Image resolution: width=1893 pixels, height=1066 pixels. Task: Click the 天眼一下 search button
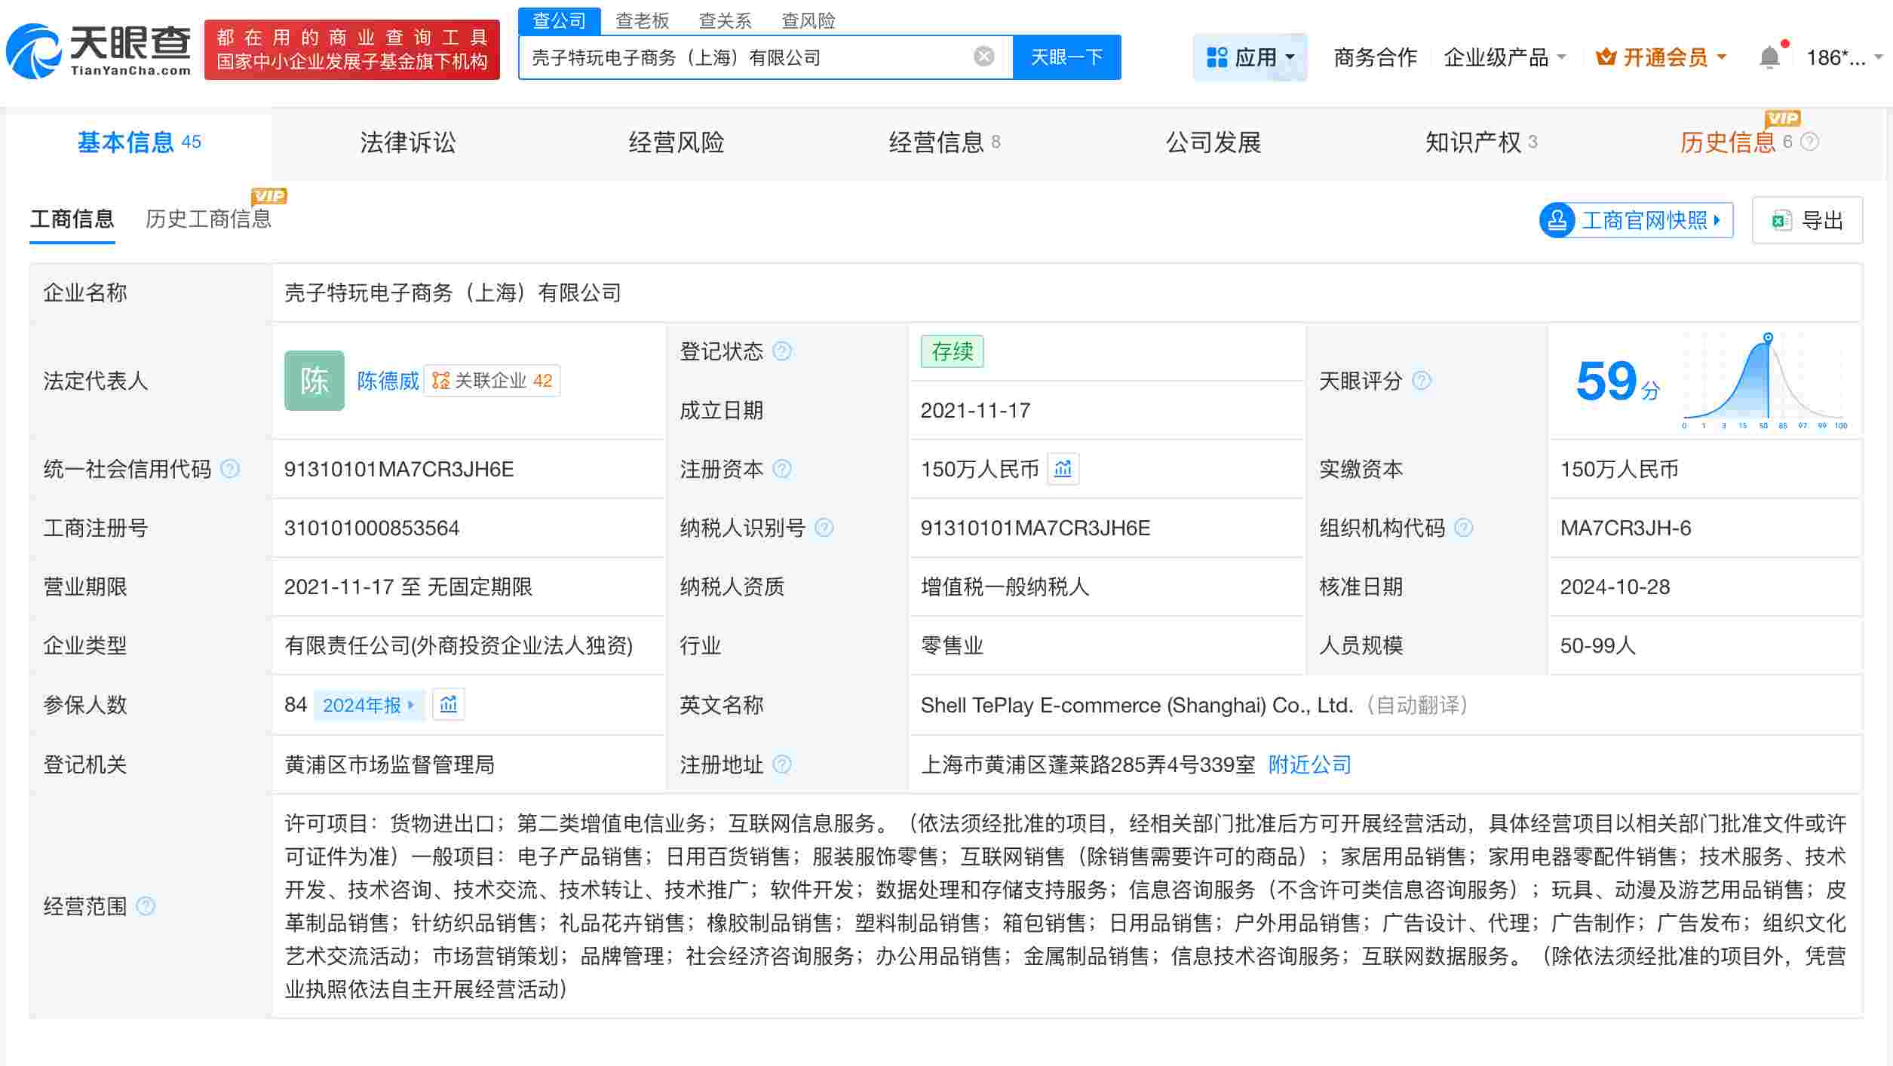pyautogui.click(x=1066, y=56)
